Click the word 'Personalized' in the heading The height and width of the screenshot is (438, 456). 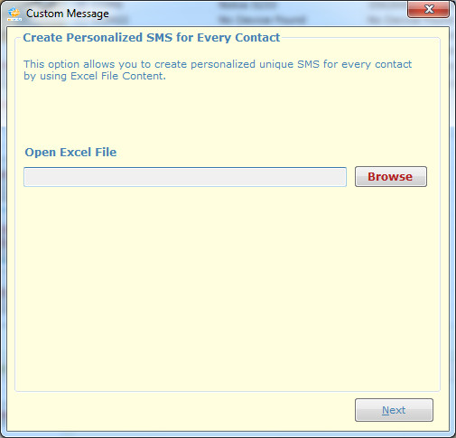click(x=105, y=38)
